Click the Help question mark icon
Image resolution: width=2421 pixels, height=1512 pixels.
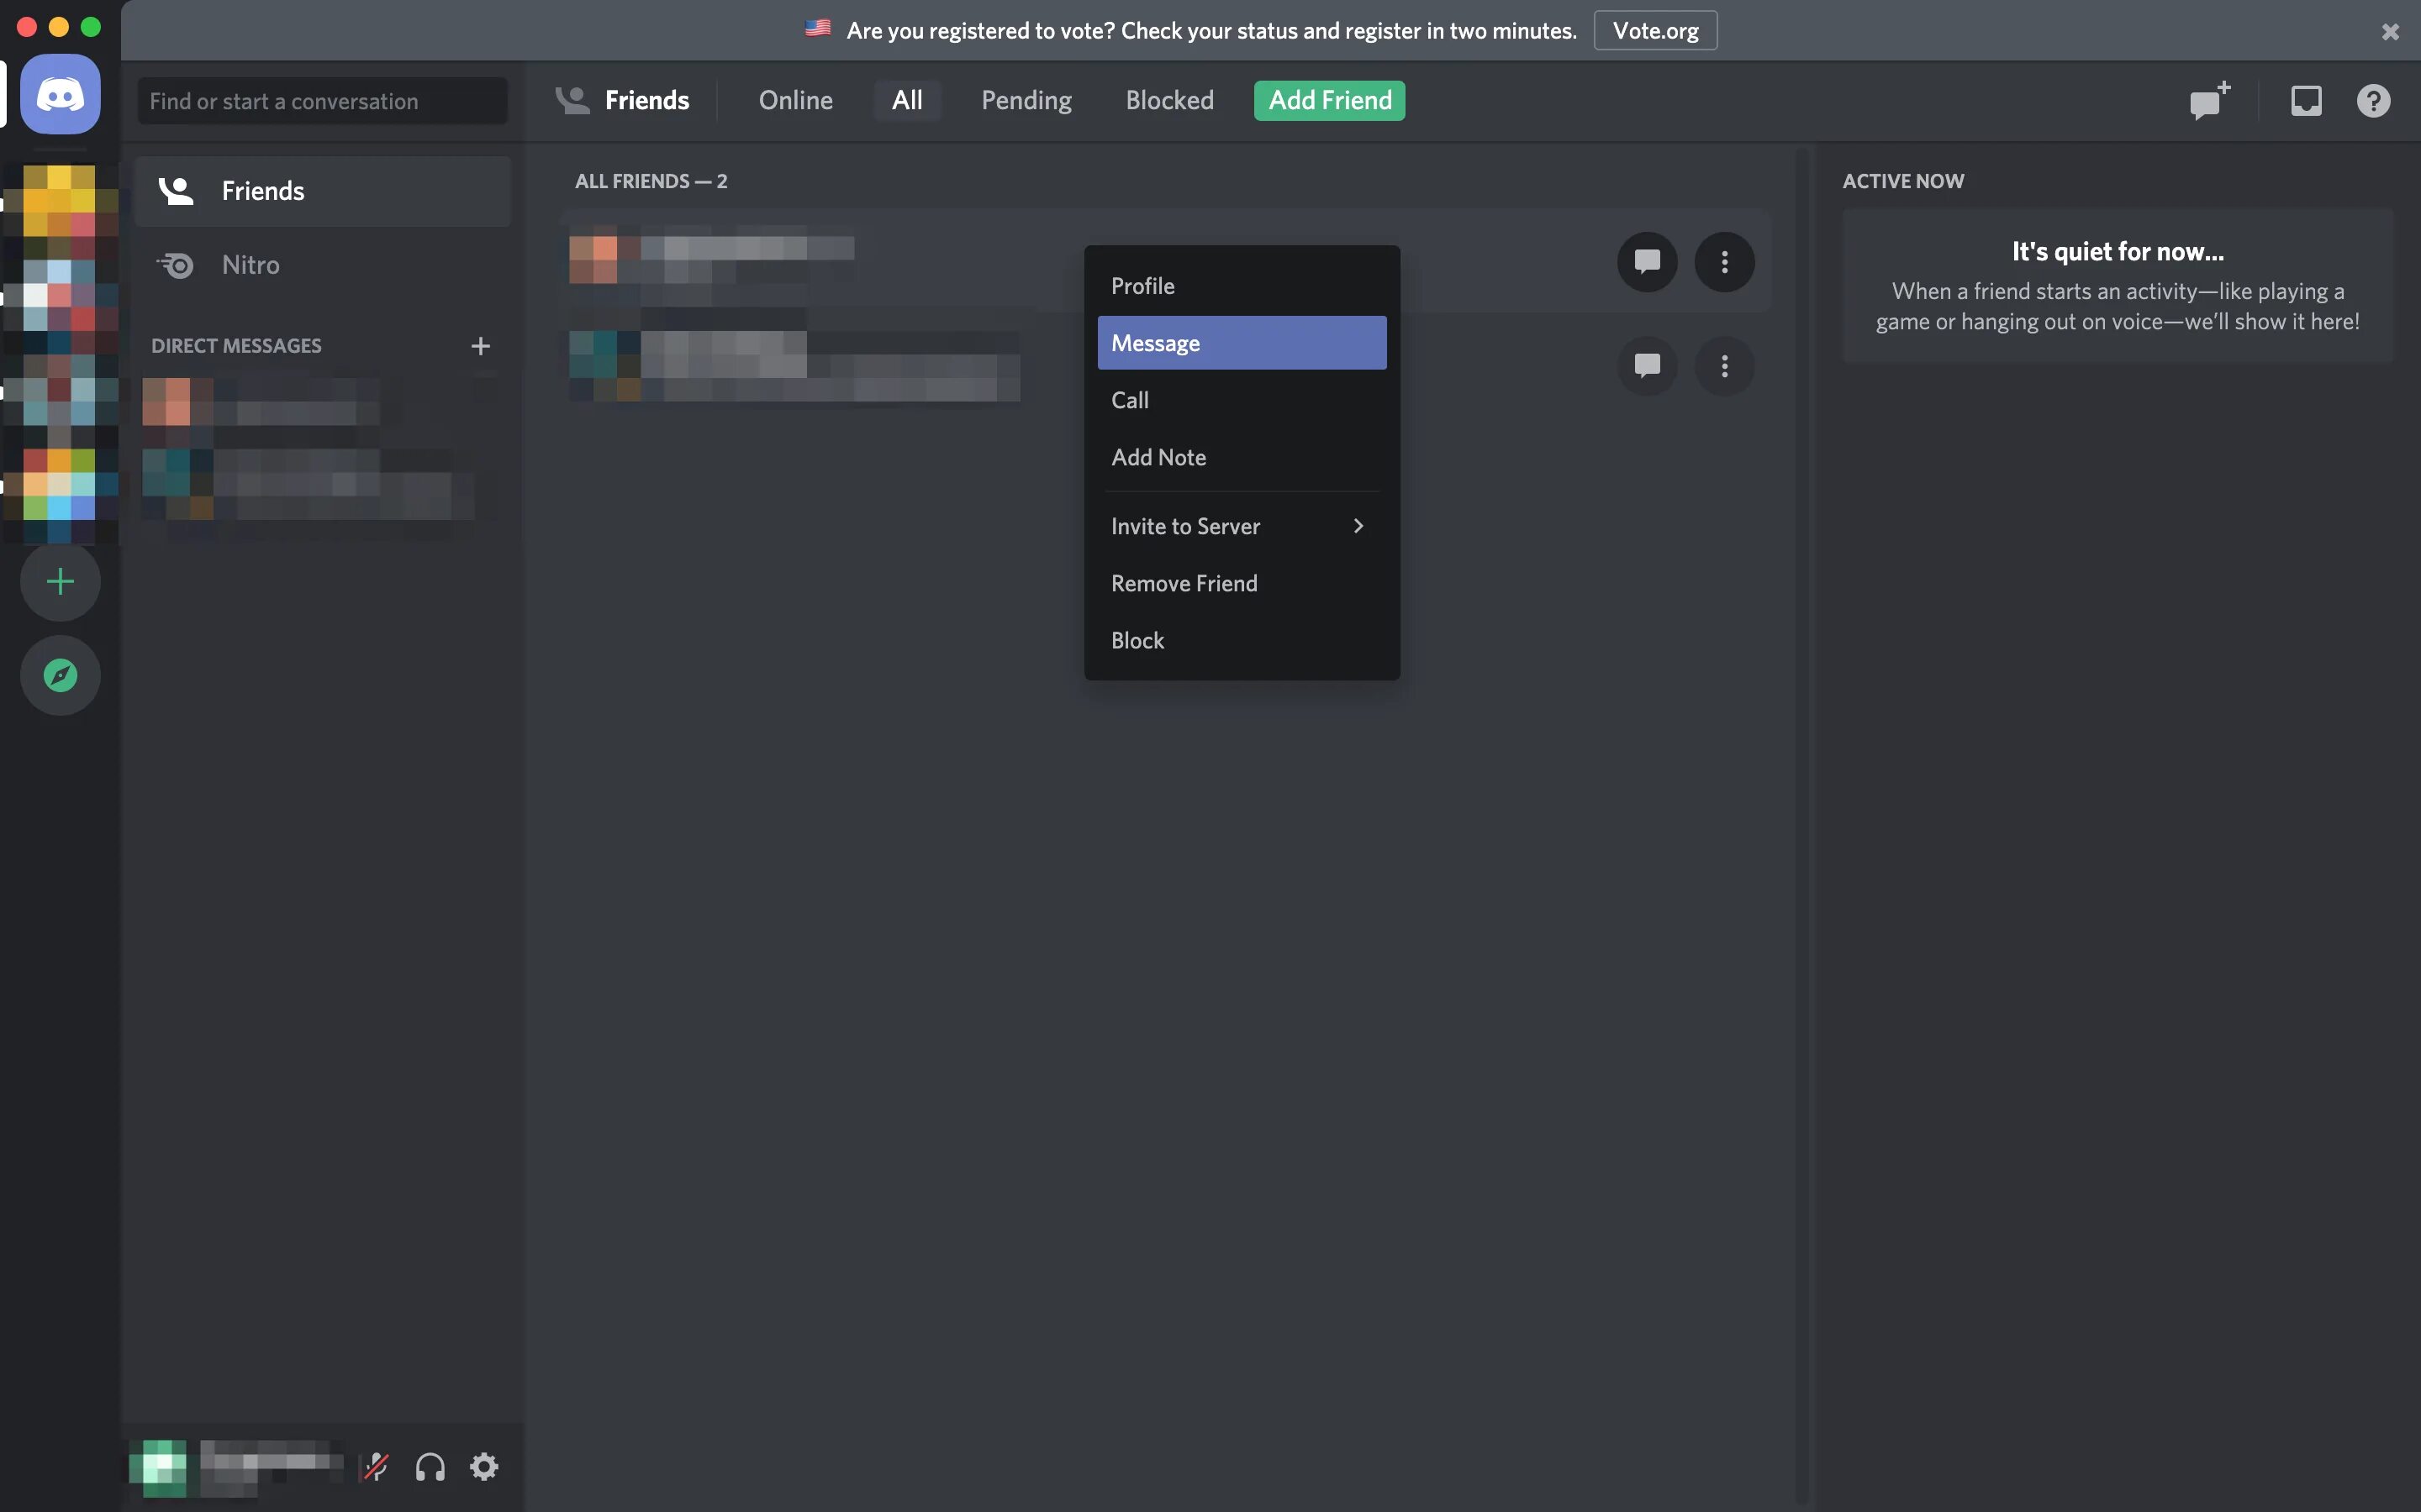click(x=2373, y=101)
